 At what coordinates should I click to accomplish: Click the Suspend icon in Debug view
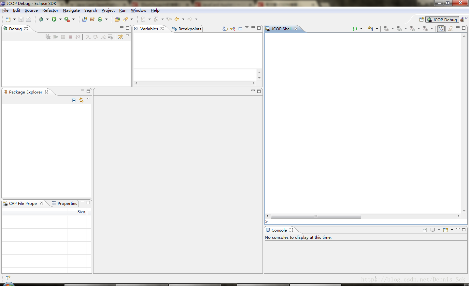point(63,37)
